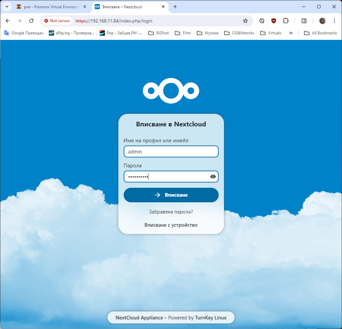Go back to the previous page
342x329 pixels.
point(8,21)
